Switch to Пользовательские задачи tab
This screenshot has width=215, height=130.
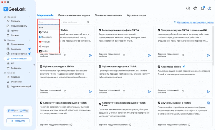[74, 15]
